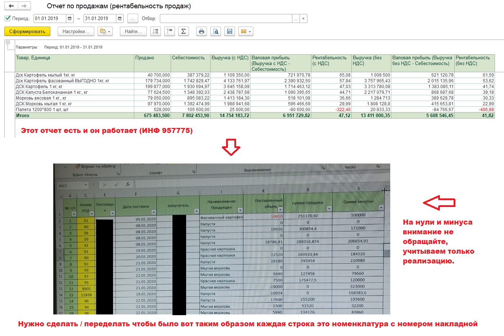
Task: Collapse the Параметры group in report
Action: coord(8,42)
